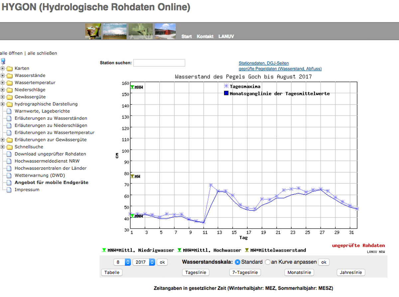Click the MW marker on chart axis
The image size is (399, 297).
132,176
